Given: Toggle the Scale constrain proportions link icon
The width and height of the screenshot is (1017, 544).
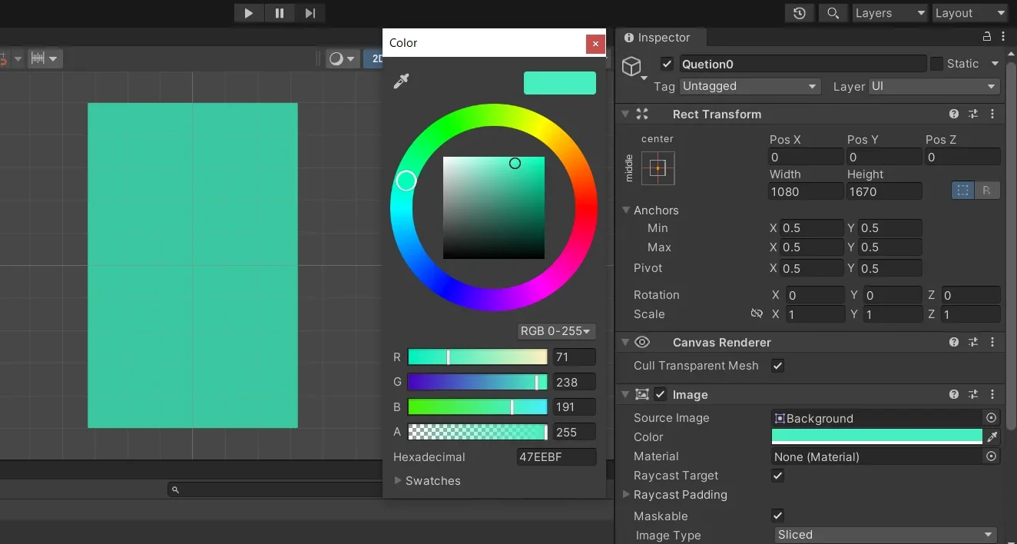Looking at the screenshot, I should (x=757, y=313).
